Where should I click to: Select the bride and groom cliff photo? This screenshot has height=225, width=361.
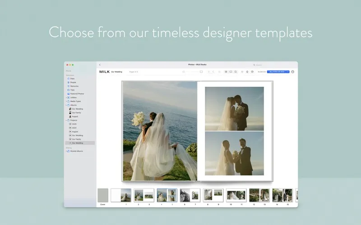click(x=160, y=131)
